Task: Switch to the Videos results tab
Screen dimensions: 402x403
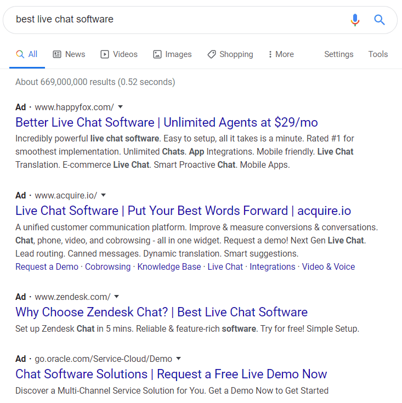Action: (119, 54)
